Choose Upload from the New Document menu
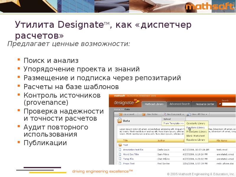The width and height of the screenshot is (236, 177). pos(167,119)
